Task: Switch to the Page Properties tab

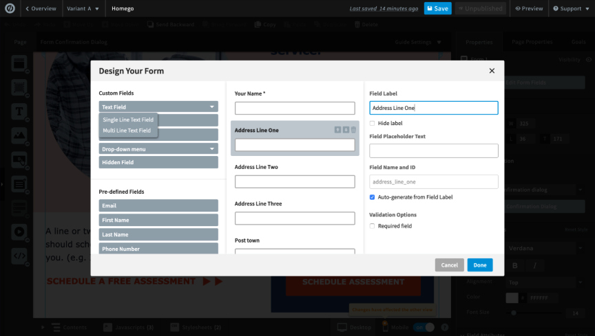Action: (x=532, y=42)
